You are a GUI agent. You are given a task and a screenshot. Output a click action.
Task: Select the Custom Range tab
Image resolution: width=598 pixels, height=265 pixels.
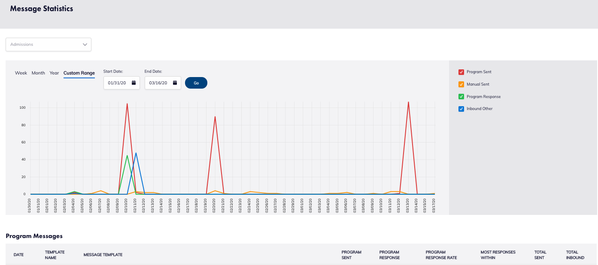79,73
